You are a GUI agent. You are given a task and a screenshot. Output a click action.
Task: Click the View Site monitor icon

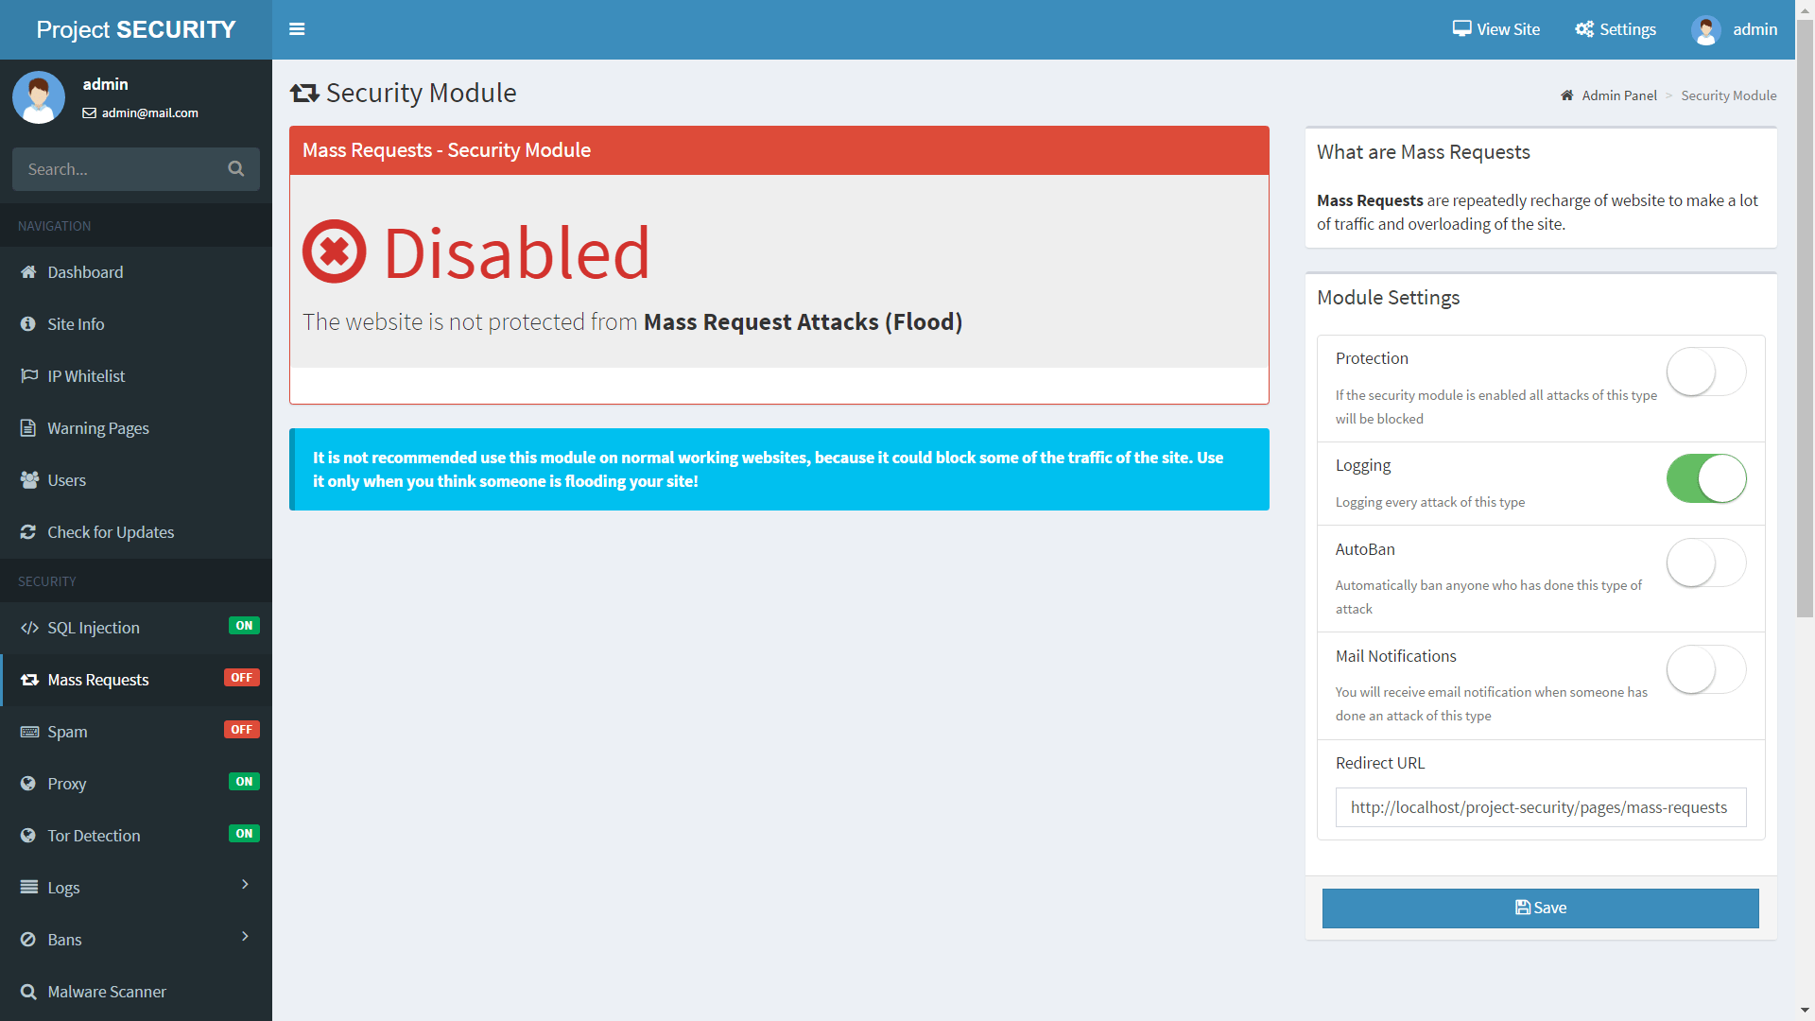pyautogui.click(x=1461, y=29)
